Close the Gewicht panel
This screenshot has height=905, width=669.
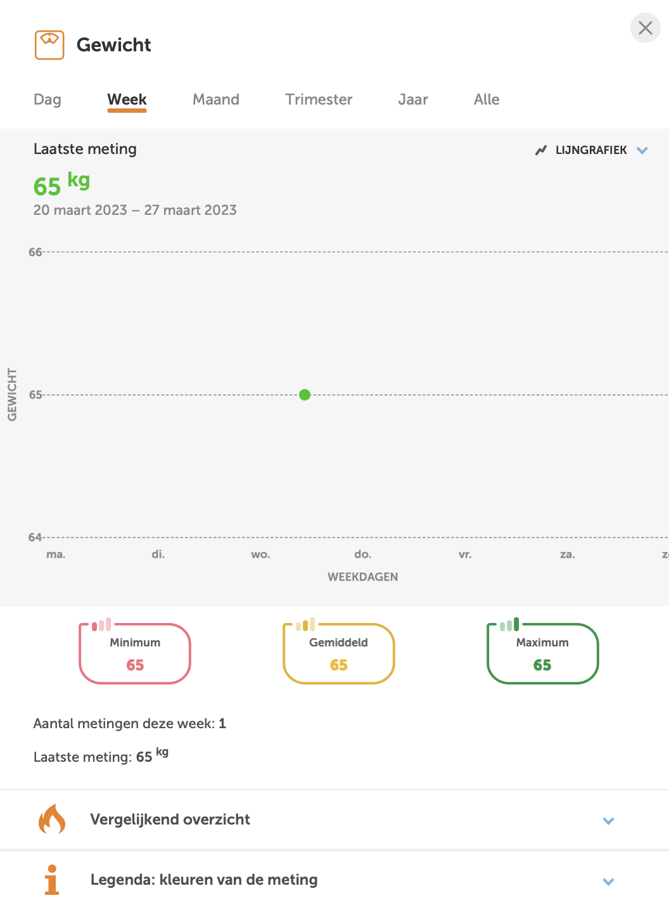point(645,29)
